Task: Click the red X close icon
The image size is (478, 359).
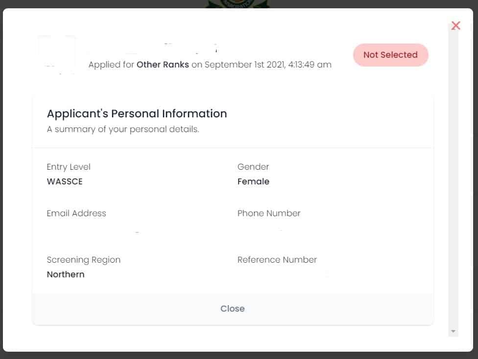Action: tap(456, 25)
